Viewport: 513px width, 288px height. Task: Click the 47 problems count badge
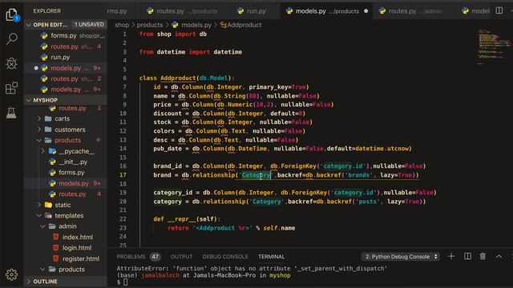click(x=155, y=257)
